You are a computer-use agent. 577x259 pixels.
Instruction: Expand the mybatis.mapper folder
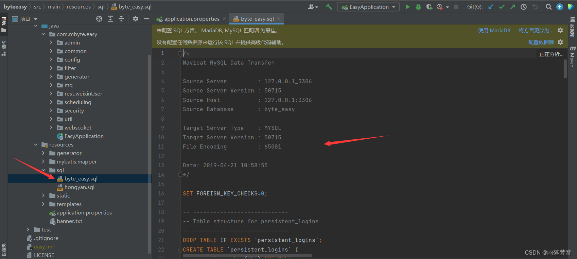click(x=43, y=161)
